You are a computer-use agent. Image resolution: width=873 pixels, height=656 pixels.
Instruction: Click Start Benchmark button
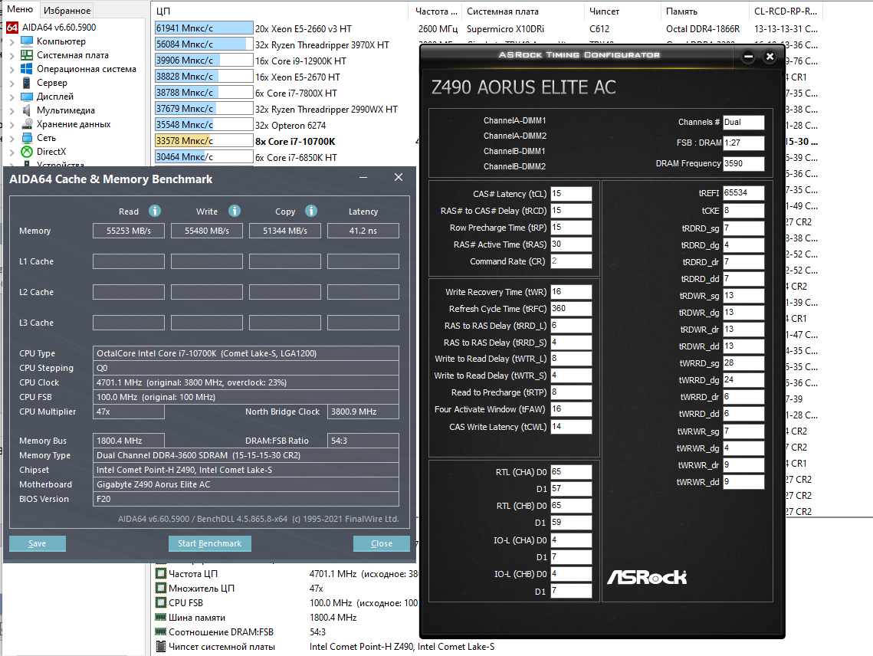click(x=210, y=543)
